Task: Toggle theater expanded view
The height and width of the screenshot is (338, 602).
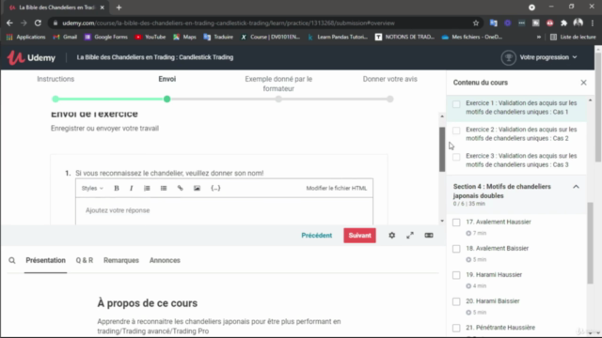Action: tap(429, 236)
